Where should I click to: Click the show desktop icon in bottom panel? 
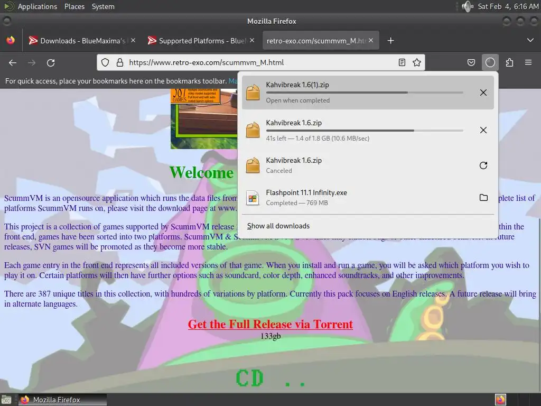tap(6, 400)
